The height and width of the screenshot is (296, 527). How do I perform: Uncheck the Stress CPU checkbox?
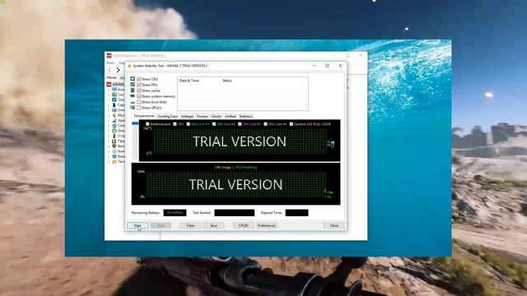click(139, 79)
